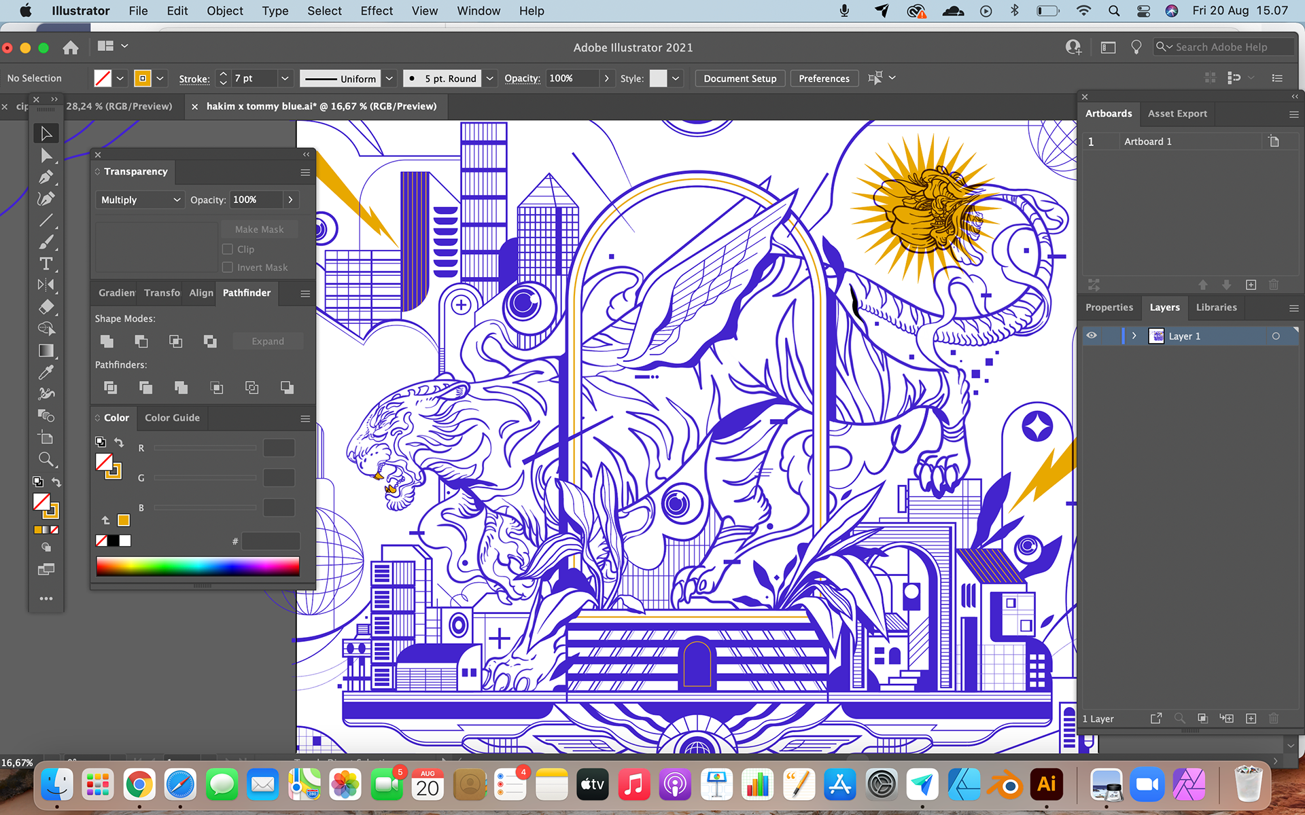Click the color spectrum bar

point(197,566)
